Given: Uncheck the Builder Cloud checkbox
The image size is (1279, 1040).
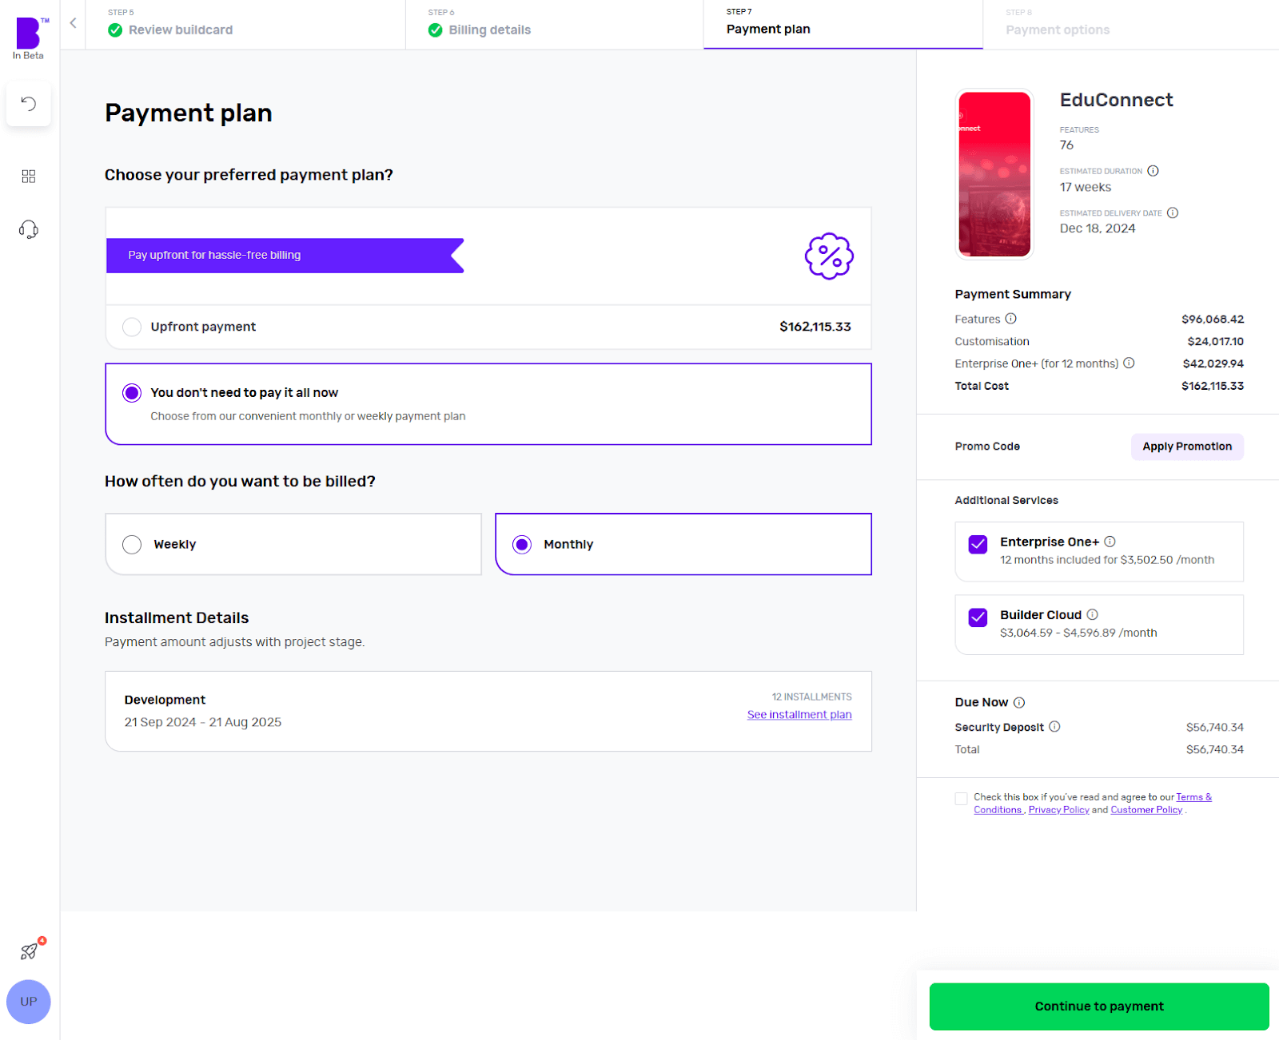Looking at the screenshot, I should pyautogui.click(x=978, y=617).
